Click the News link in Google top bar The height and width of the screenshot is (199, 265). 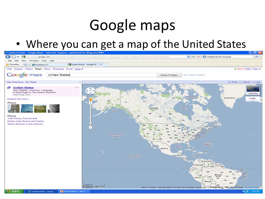(x=47, y=69)
